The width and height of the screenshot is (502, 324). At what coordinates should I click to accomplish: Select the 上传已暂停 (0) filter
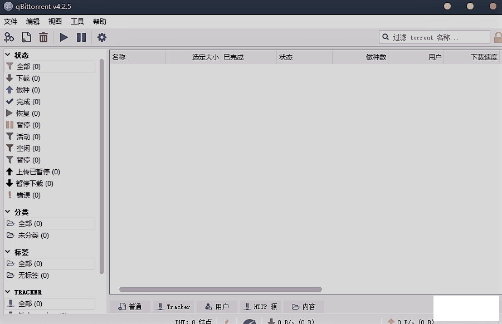50,172
